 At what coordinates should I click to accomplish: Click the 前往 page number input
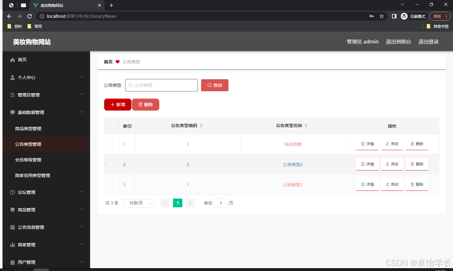(221, 203)
